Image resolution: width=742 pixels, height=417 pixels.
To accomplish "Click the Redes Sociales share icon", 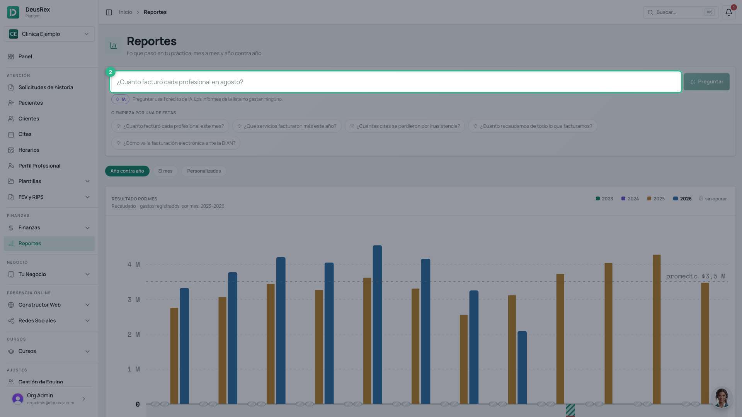I will point(11,321).
